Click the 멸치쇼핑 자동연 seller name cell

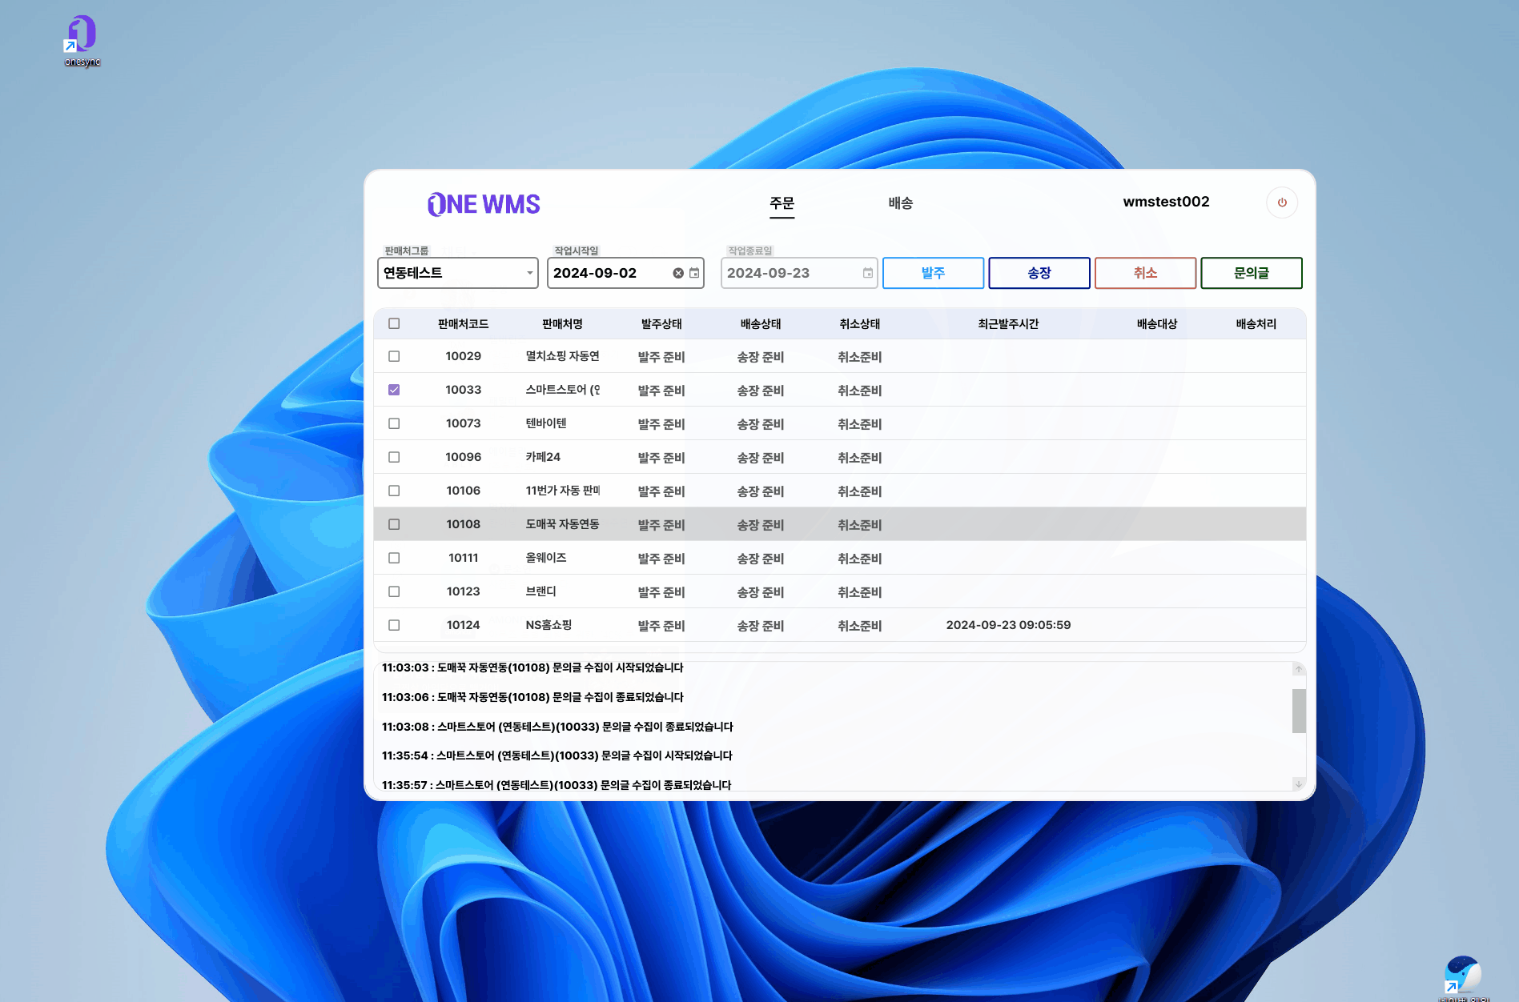point(563,356)
